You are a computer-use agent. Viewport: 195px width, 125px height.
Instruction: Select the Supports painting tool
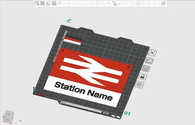[103, 3]
